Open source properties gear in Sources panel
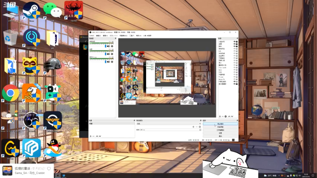This screenshot has width=317, height=178. pos(225,116)
